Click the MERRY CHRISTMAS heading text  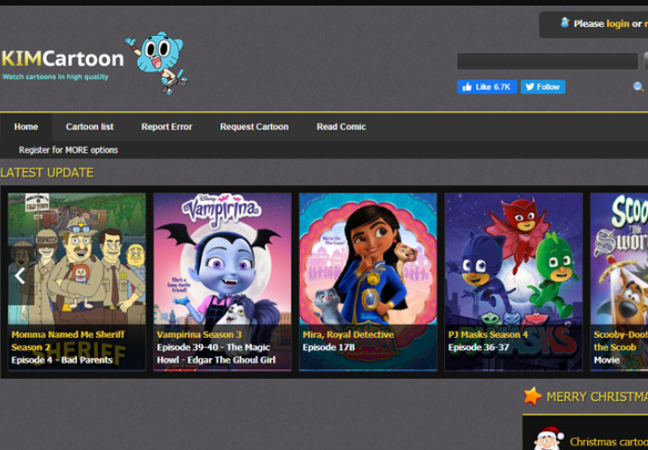click(597, 397)
